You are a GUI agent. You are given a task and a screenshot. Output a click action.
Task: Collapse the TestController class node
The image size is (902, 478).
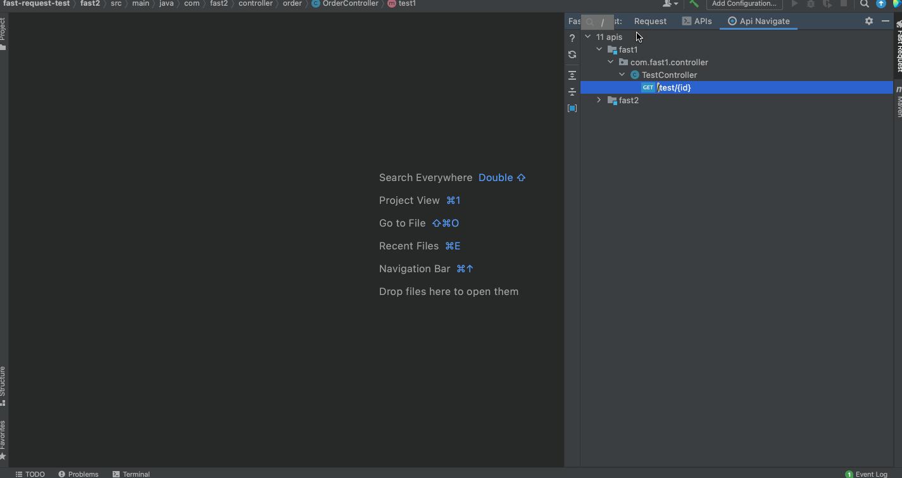tap(622, 75)
